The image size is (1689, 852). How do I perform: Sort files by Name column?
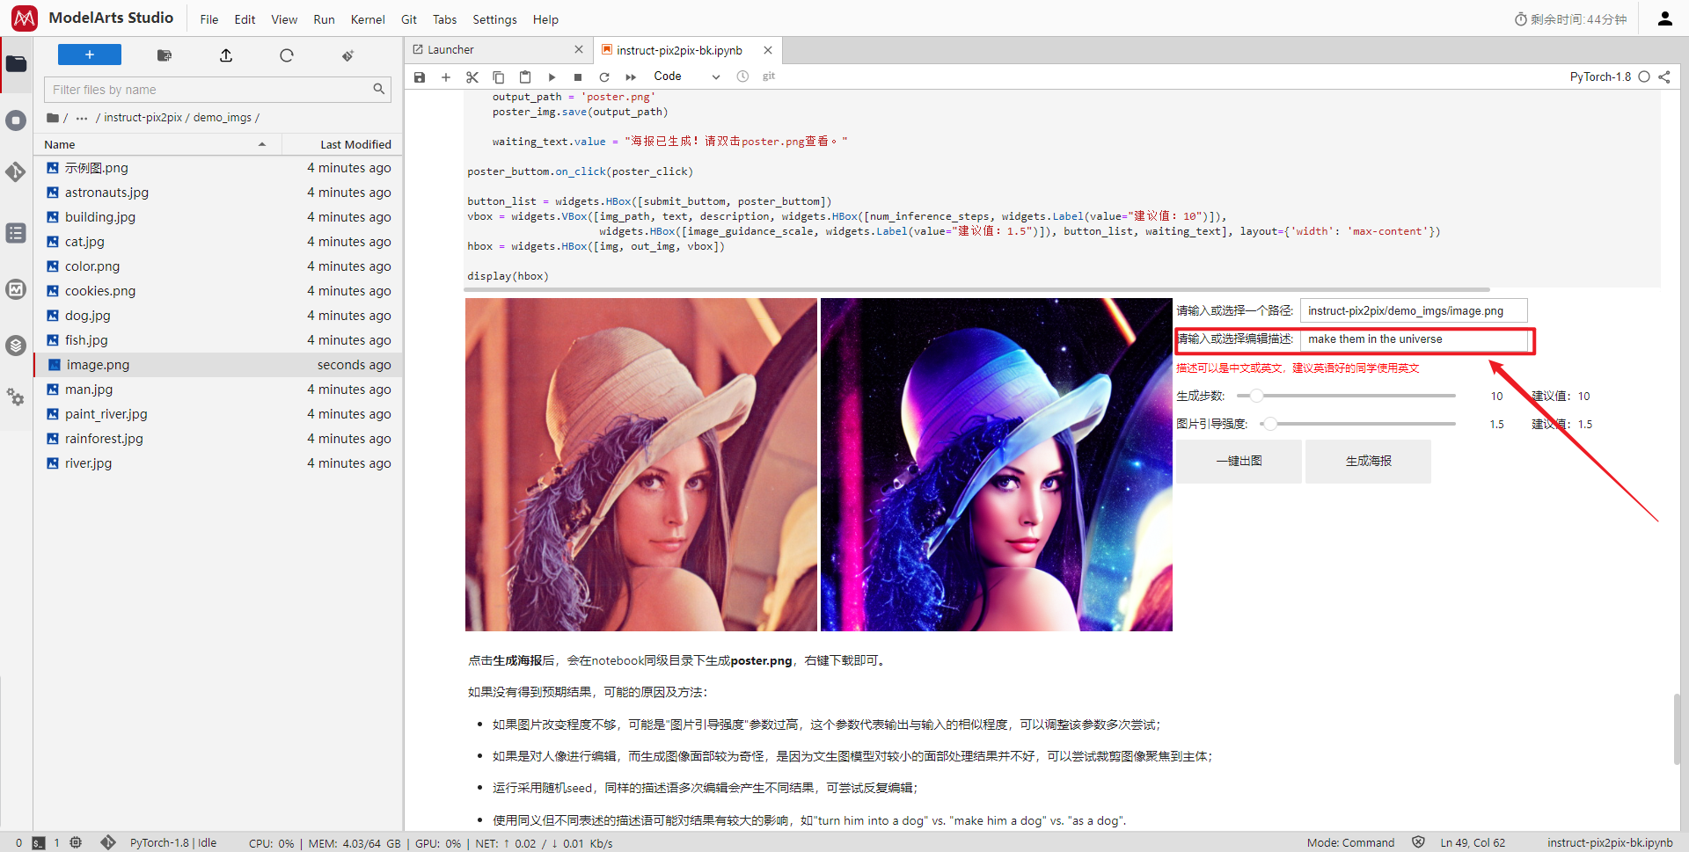click(157, 144)
